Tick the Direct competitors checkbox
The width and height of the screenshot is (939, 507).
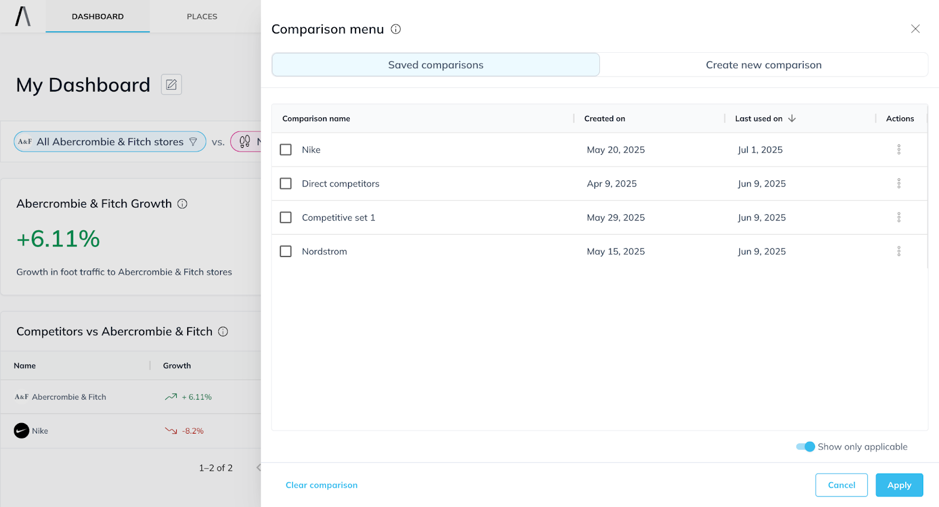tap(286, 184)
